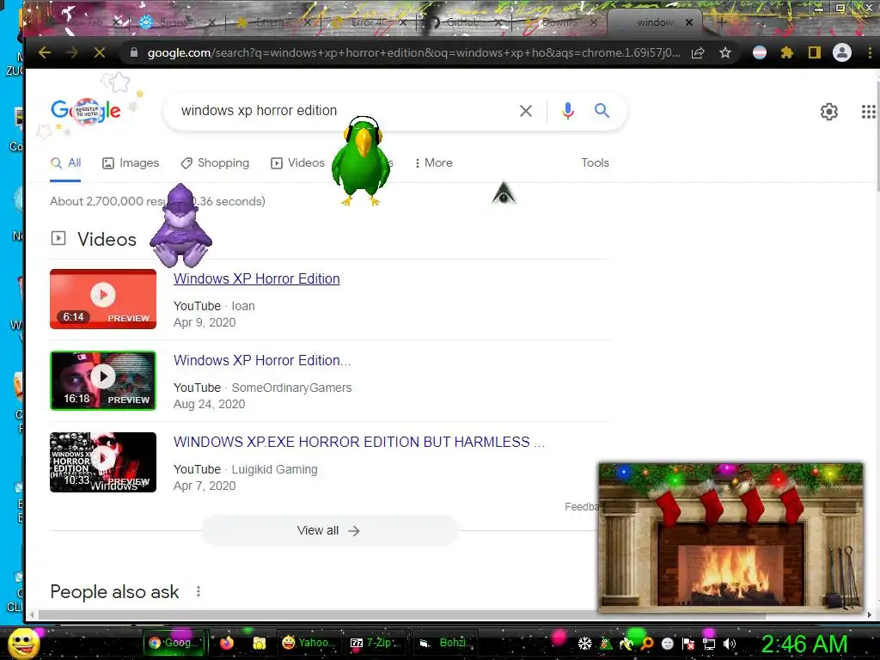Open the 7-Zip taskbar window
Viewport: 880px width, 660px height.
[375, 643]
